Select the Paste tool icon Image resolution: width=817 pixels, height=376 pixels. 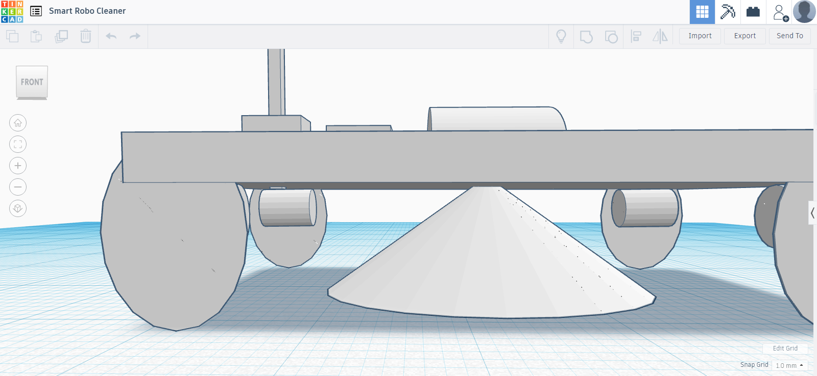[36, 36]
